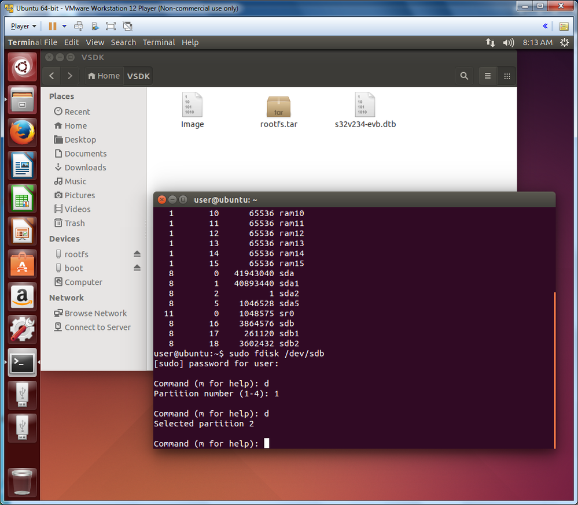Eject the rootfs device
Viewport: 578px width, 505px height.
coord(137,254)
